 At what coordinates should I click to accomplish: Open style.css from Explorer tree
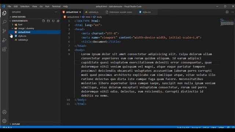[x=35, y=36]
